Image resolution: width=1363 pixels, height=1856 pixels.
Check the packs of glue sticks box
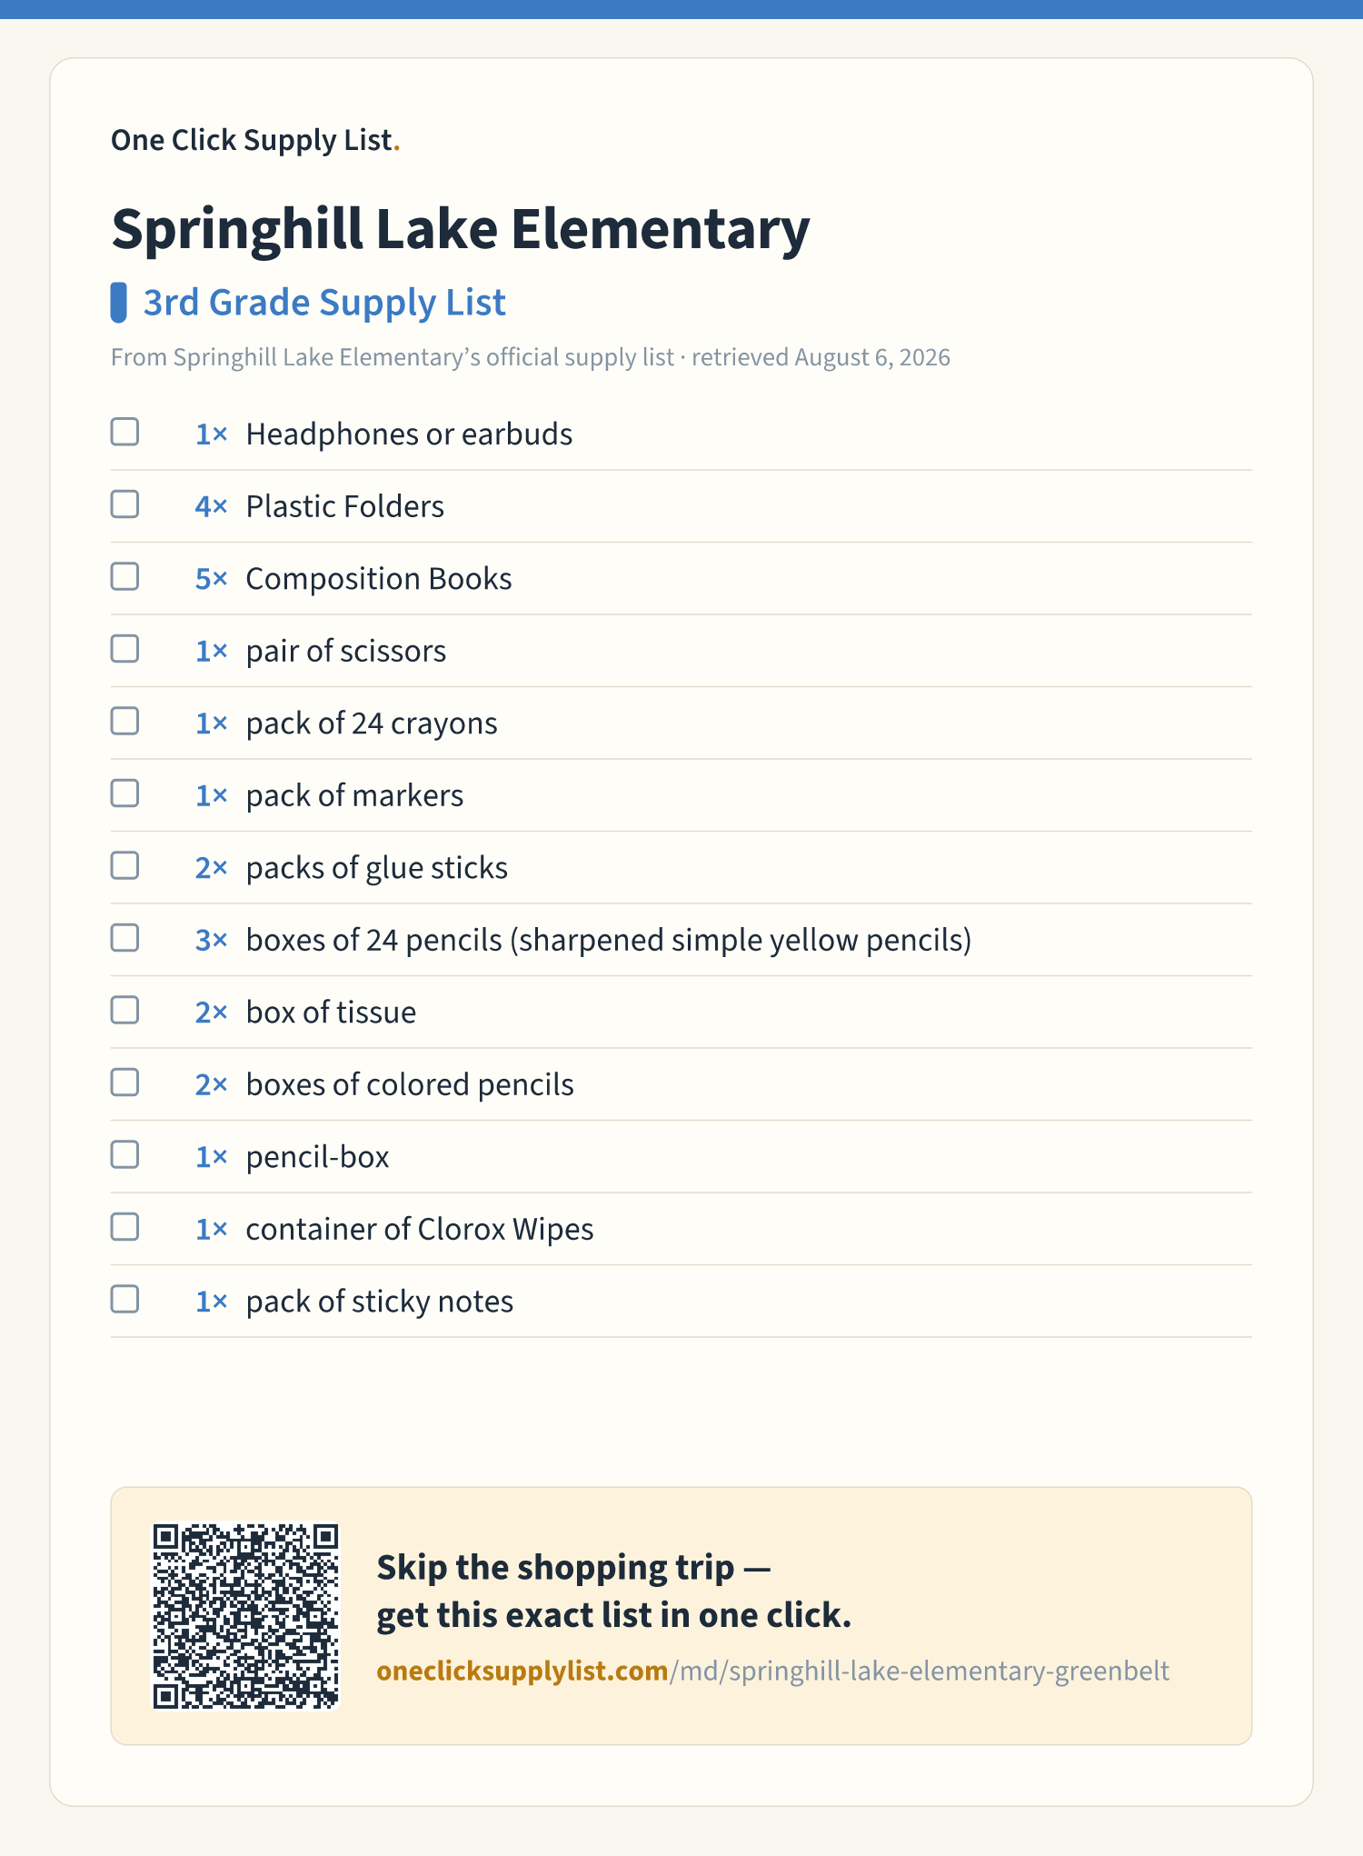tap(124, 865)
